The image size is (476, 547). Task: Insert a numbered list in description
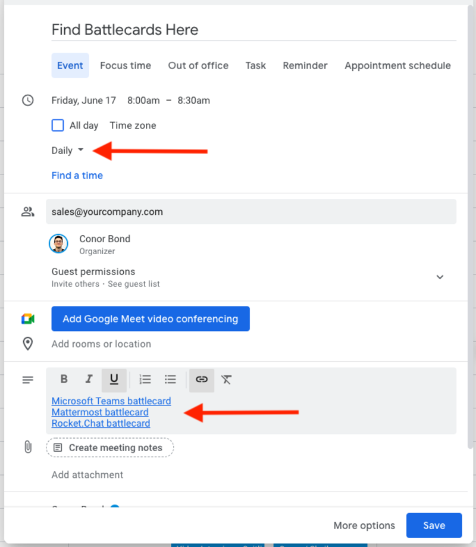click(x=145, y=379)
